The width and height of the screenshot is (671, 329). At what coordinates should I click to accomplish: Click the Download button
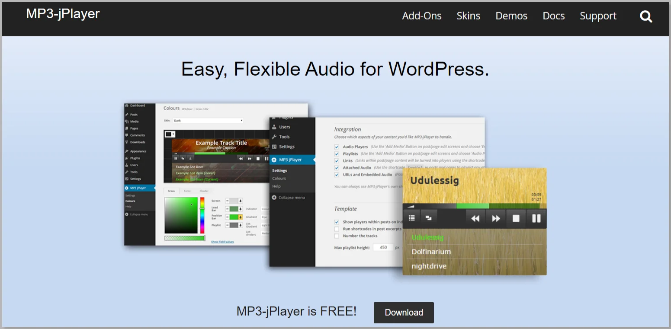click(404, 313)
